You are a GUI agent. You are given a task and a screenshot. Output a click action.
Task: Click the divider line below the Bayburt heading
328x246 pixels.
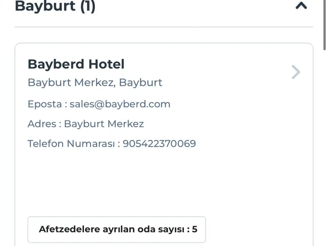coord(163,27)
